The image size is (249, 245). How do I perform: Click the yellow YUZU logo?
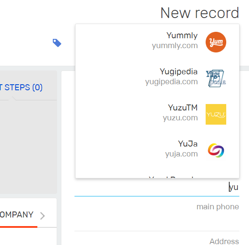pyautogui.click(x=216, y=114)
